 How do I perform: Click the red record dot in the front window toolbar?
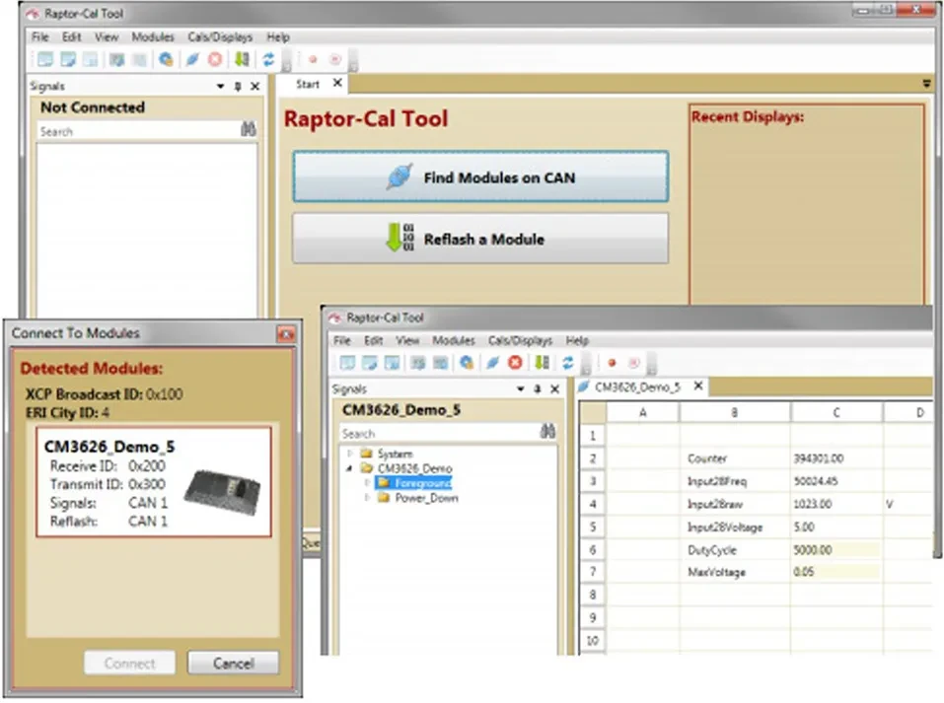[x=612, y=363]
